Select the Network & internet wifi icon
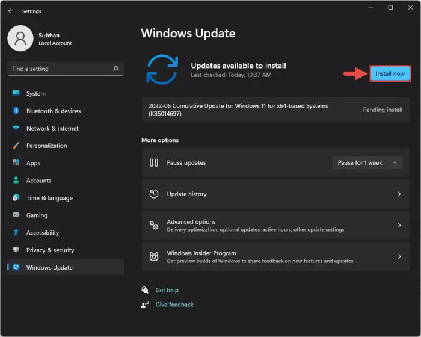 (x=16, y=128)
